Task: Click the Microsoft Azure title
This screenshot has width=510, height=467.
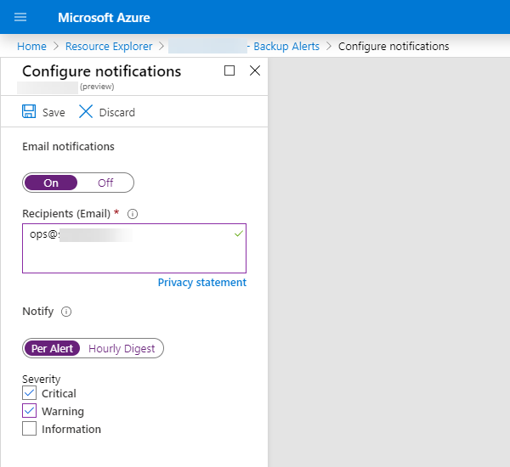Action: coord(104,18)
